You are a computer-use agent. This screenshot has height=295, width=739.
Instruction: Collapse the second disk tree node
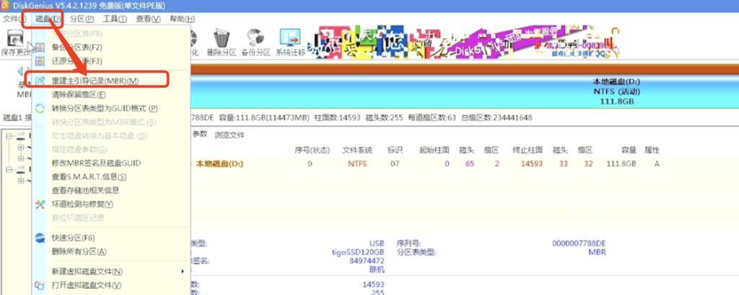(9, 170)
